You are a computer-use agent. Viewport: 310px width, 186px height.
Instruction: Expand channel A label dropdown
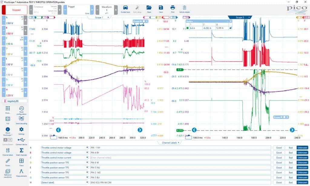87,148
